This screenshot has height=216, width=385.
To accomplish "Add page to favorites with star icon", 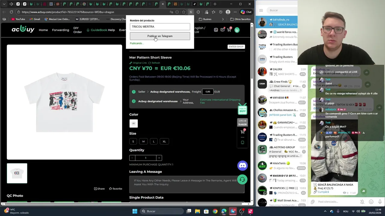I will [184, 12].
